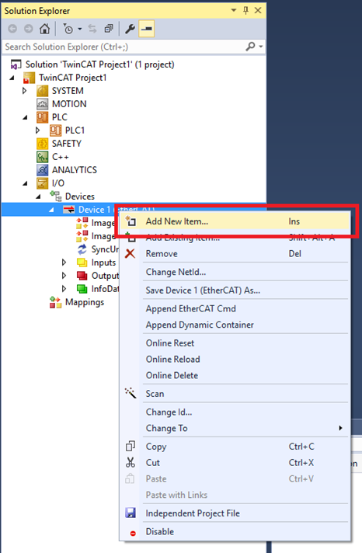Click the Home icon in Solution Explorer toolbar
Viewport: 362px width, 553px height.
[x=44, y=29]
